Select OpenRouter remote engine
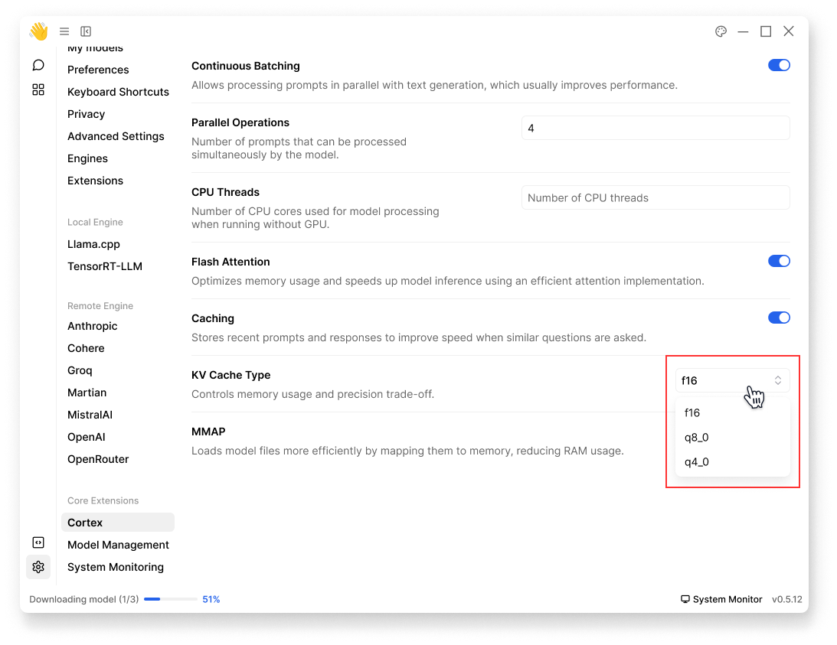The width and height of the screenshot is (837, 645). click(98, 459)
